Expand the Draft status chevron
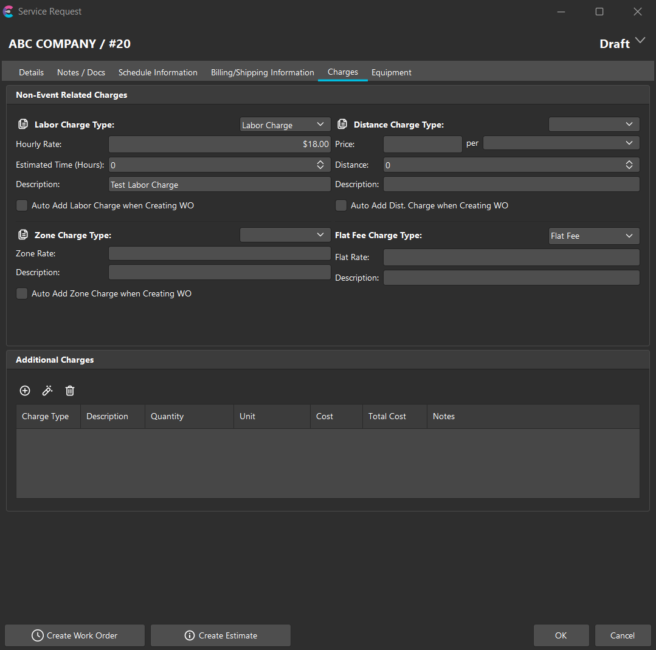This screenshot has width=656, height=650. coord(640,41)
